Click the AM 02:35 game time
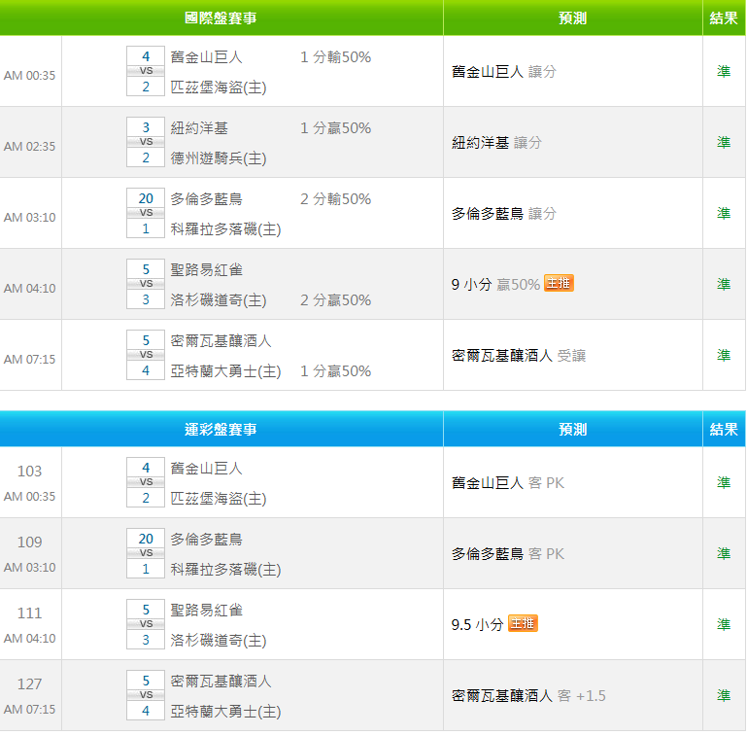 (29, 147)
